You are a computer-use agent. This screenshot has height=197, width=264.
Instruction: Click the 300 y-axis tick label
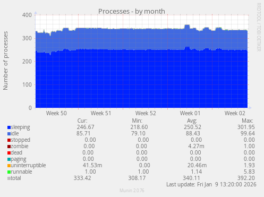(27, 38)
